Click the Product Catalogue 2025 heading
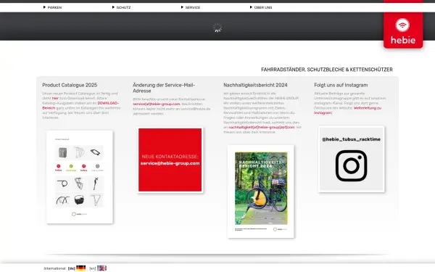Screen dimensions: 435x272 pyautogui.click(x=70, y=85)
